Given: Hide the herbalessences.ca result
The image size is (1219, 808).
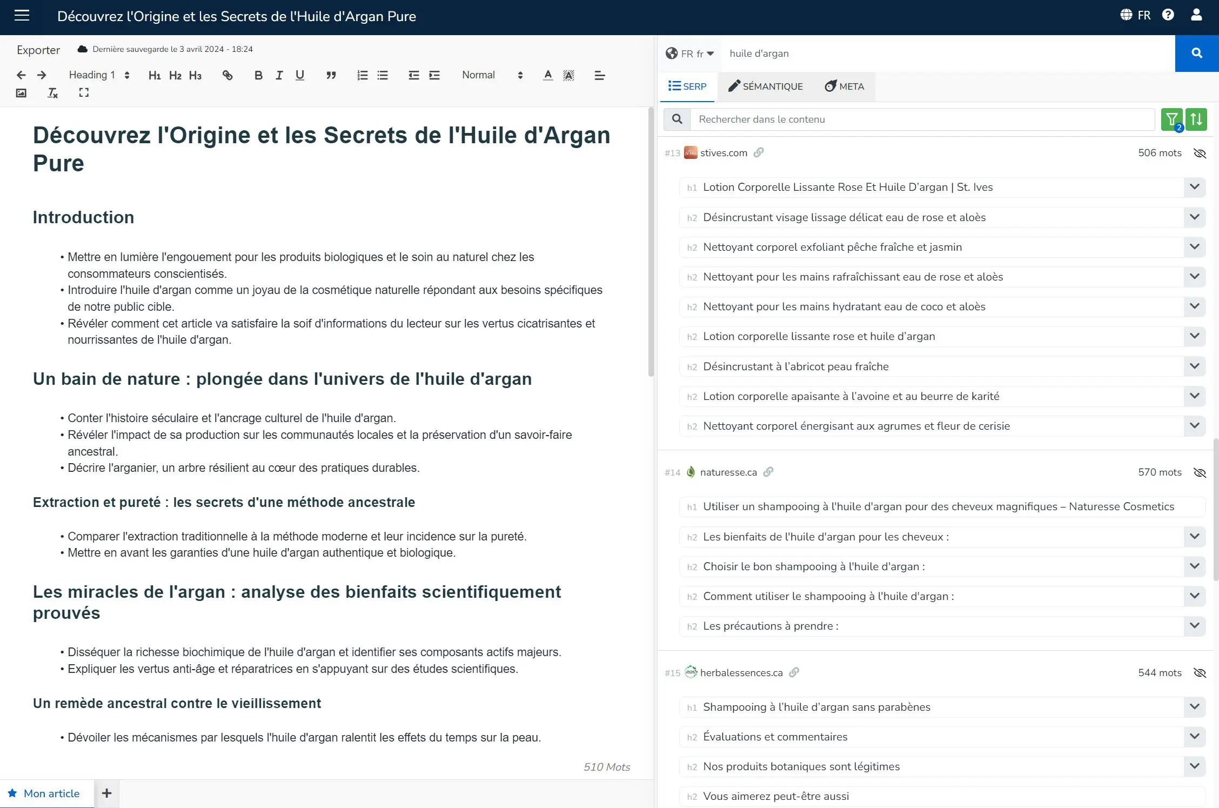Looking at the screenshot, I should point(1200,673).
